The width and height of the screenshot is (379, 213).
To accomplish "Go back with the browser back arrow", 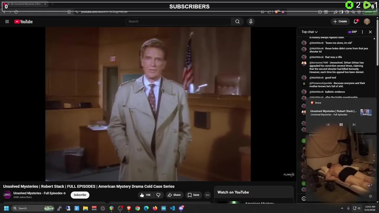I will pos(4,12).
